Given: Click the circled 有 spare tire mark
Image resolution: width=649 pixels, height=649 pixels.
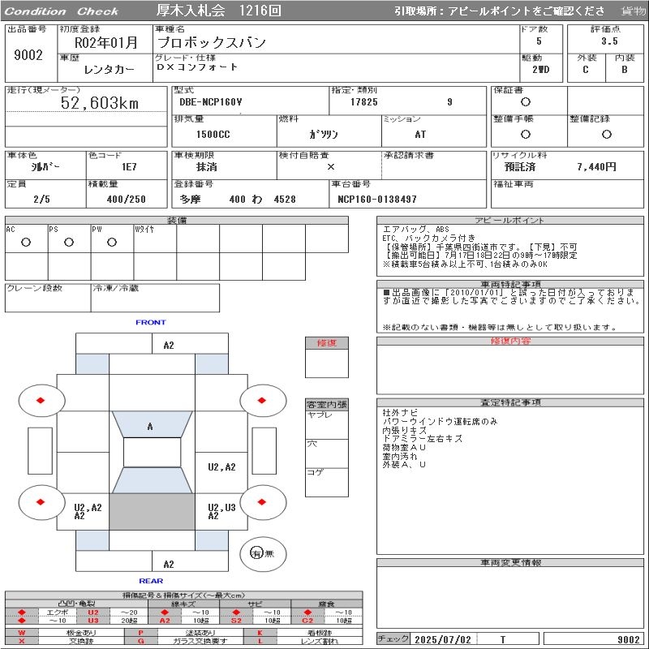Looking at the screenshot, I should pos(256,553).
